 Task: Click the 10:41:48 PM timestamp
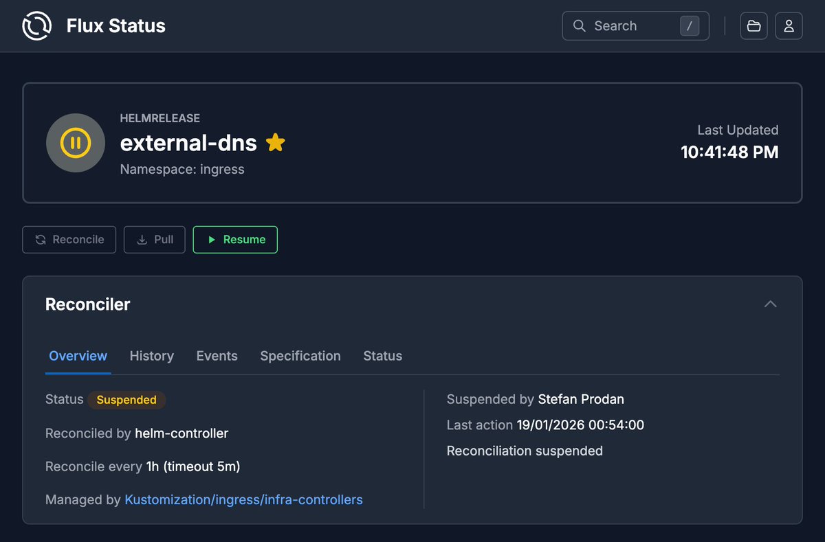coord(729,153)
